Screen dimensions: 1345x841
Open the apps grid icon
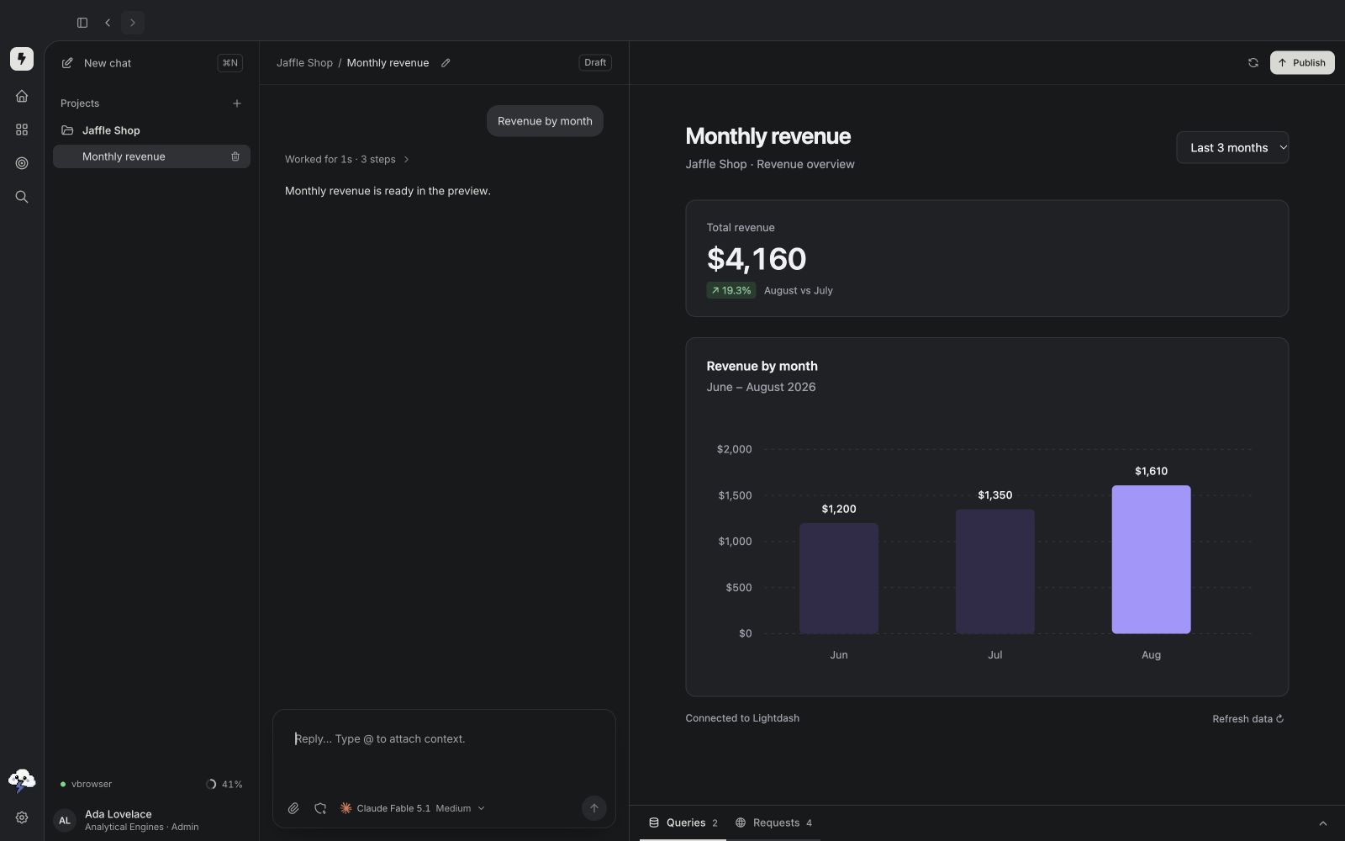22,130
